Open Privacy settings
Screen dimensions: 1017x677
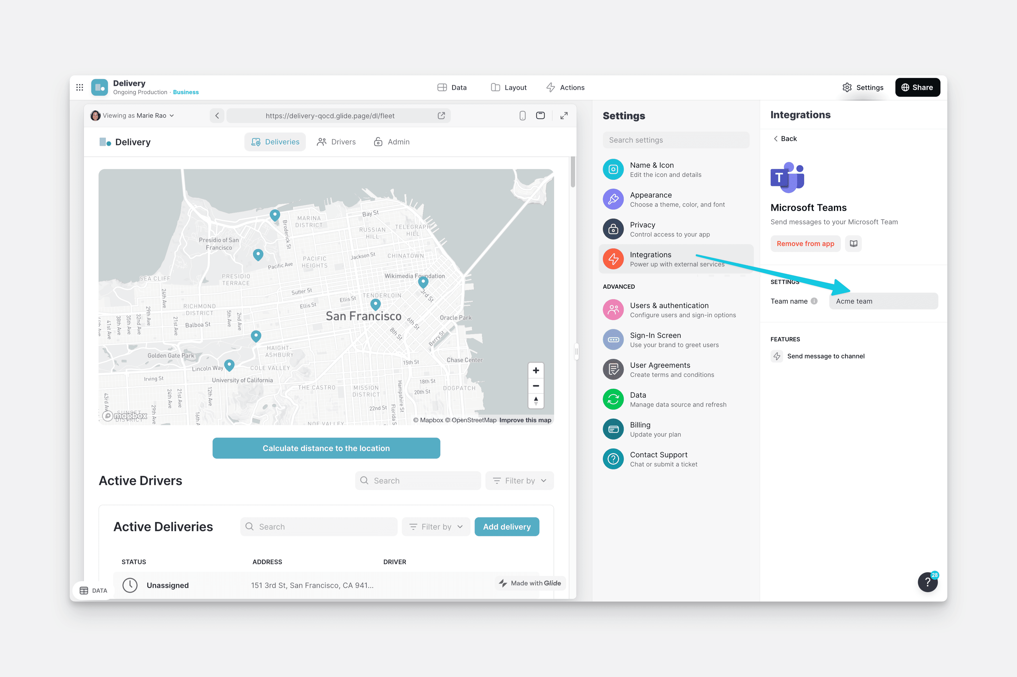pyautogui.click(x=676, y=229)
